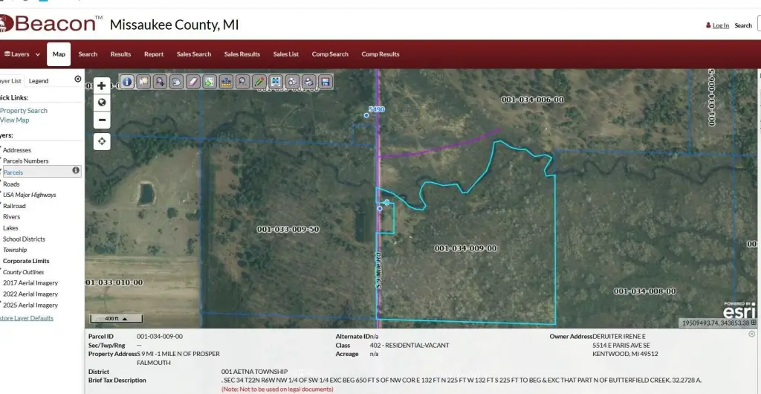Viewport: 761px width, 394px height.
Task: Reset map to full extent globe
Action: [102, 103]
